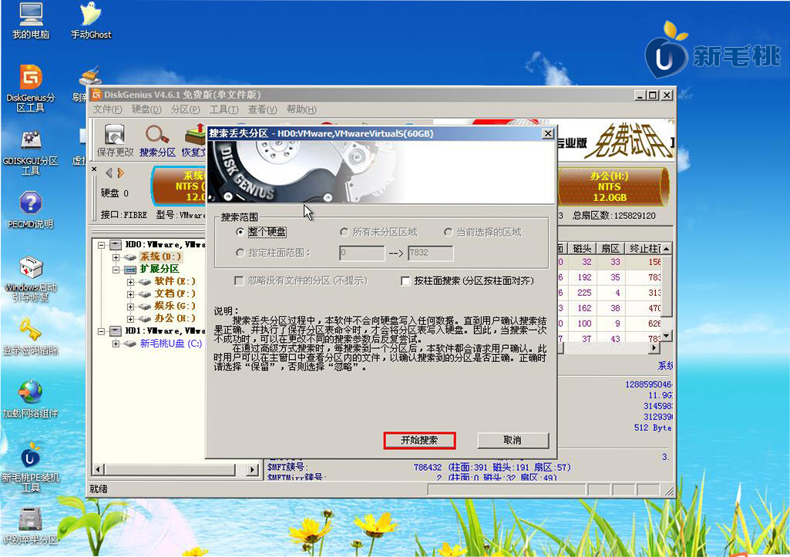The image size is (790, 557).
Task: Click the 取消 button
Action: click(513, 440)
